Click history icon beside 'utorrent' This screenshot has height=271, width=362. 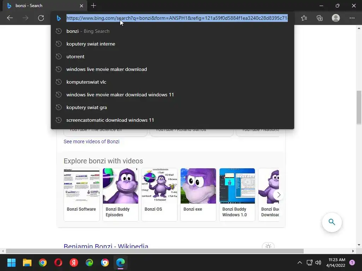pyautogui.click(x=59, y=56)
